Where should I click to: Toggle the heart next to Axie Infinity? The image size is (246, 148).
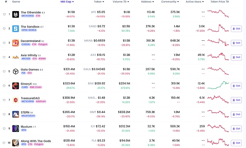(4, 57)
